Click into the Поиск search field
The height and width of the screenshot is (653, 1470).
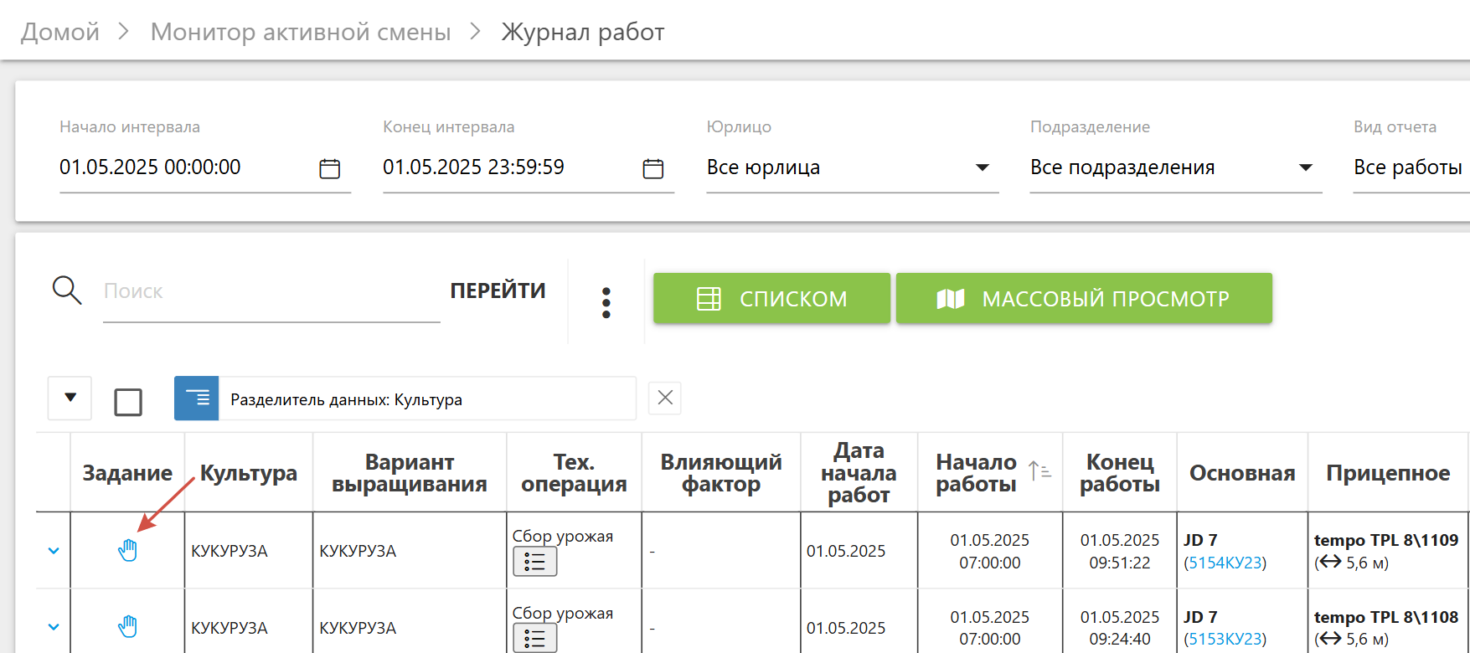click(x=271, y=291)
